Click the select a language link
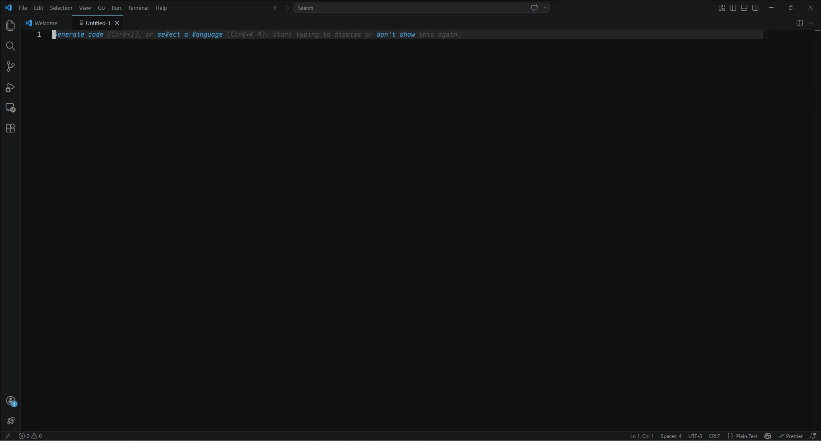This screenshot has width=821, height=441. point(190,35)
